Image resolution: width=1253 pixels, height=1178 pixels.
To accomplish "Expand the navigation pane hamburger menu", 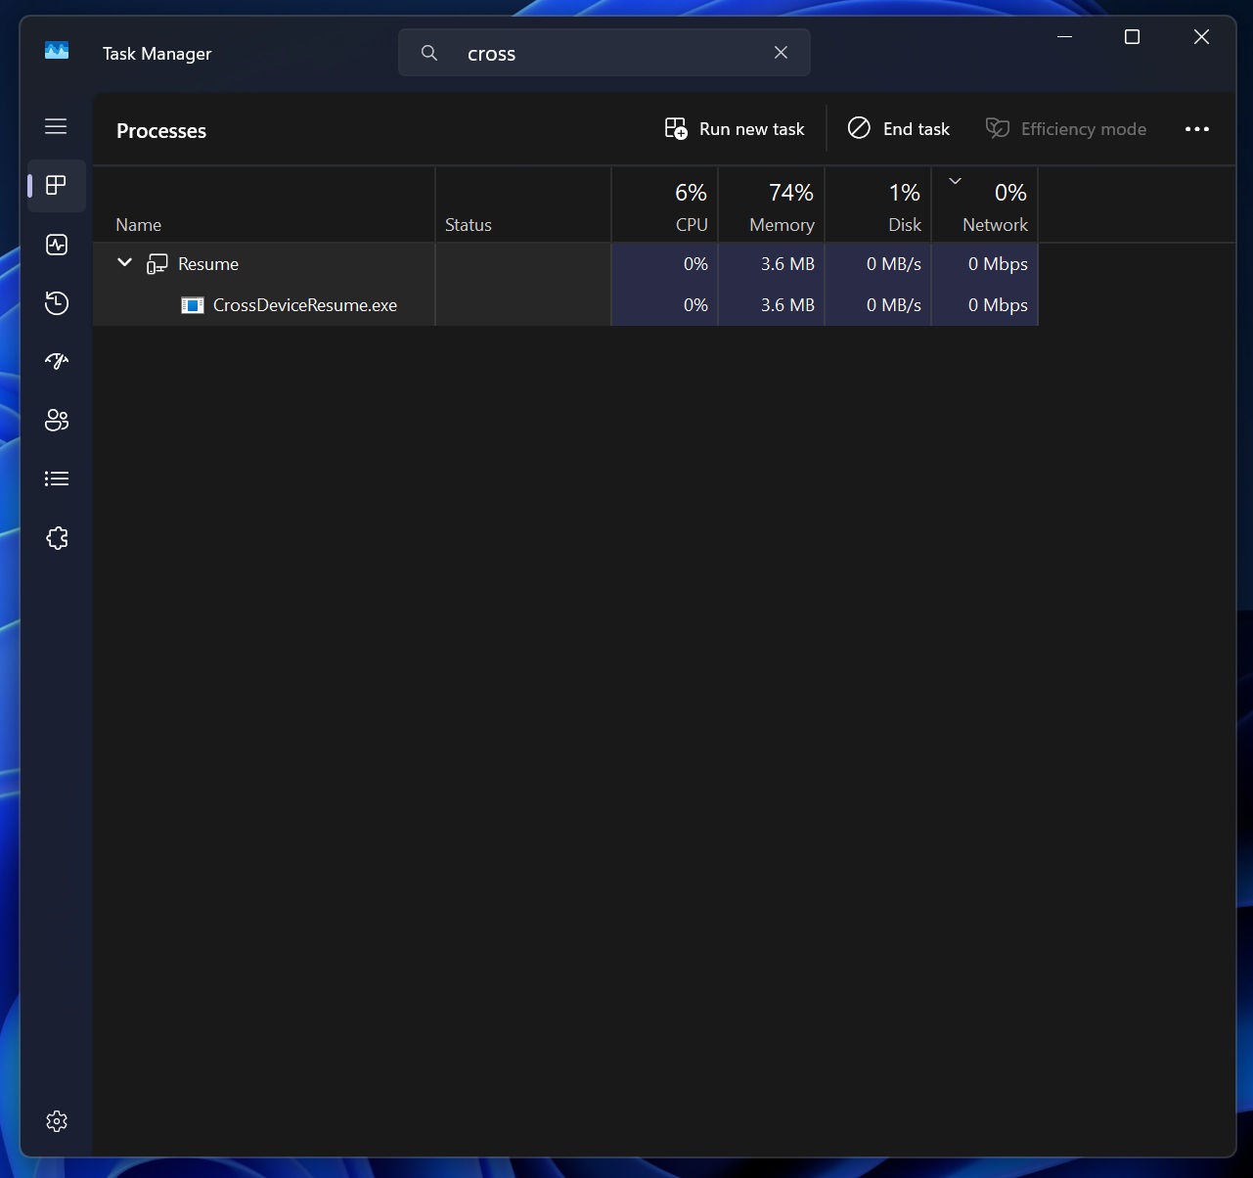I will [x=56, y=125].
